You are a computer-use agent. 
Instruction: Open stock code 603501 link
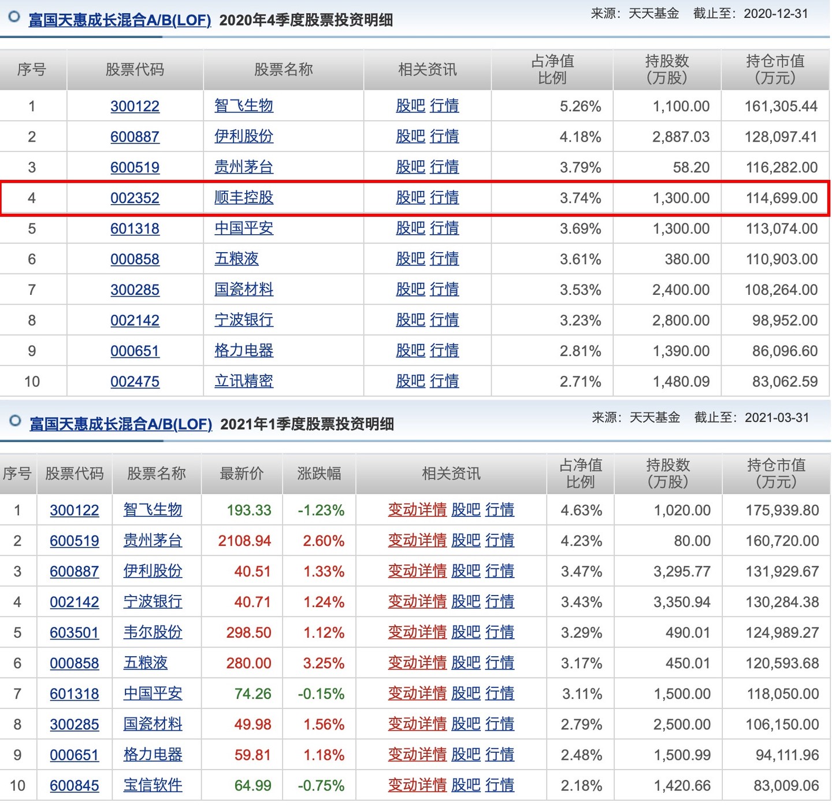coord(74,633)
